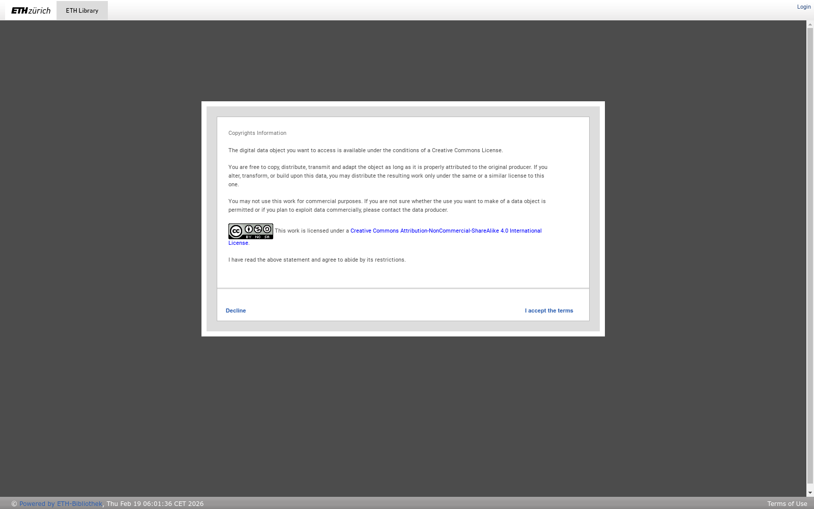Screen dimensions: 814x509
Task: Click the paragraph starting 'The digital data object'
Action: click(x=366, y=151)
